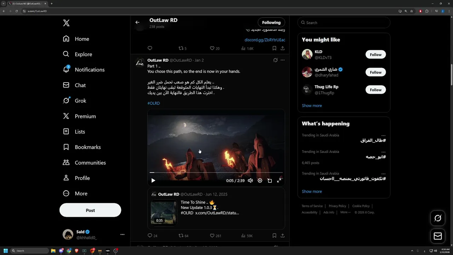
Task: Follow Thug Life Rp
Action: click(x=375, y=90)
